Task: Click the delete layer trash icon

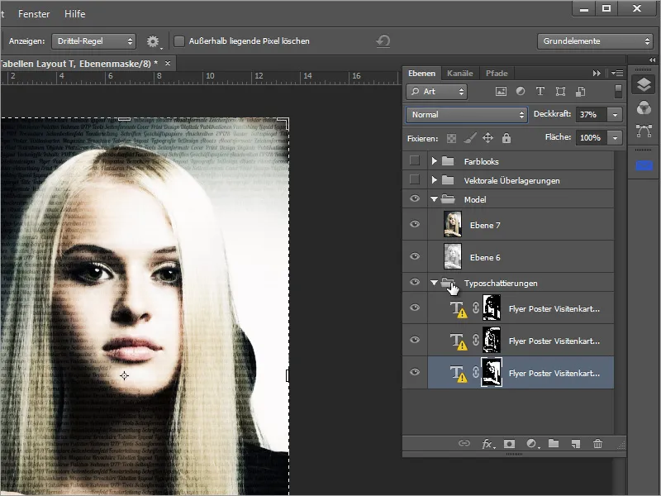Action: click(x=597, y=444)
